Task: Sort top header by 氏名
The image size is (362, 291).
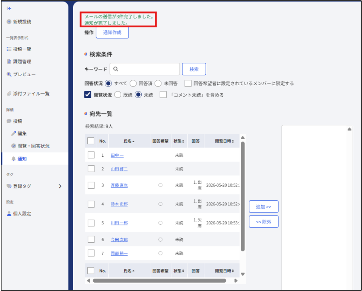Action: (x=129, y=141)
